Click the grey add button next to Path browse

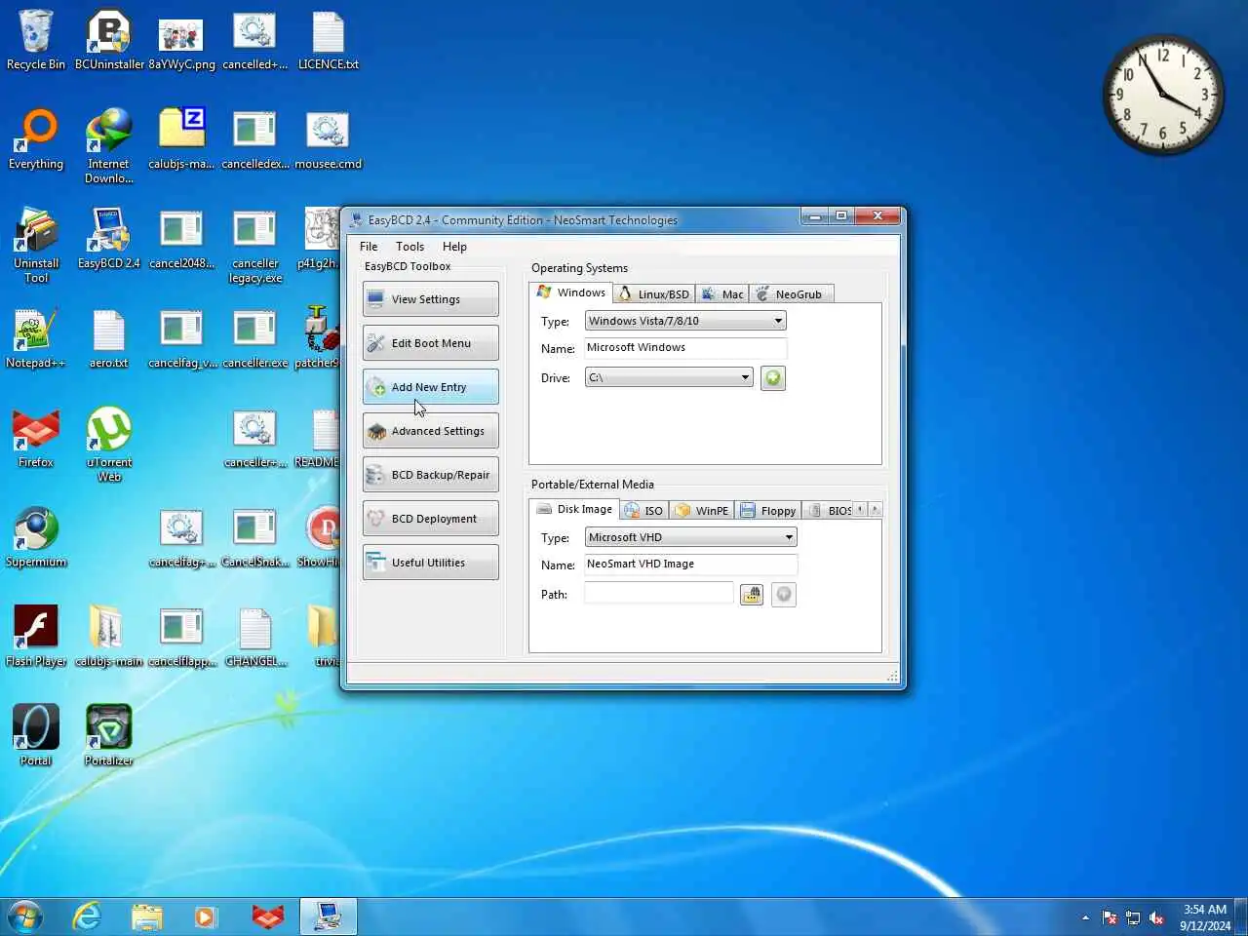[x=784, y=595]
